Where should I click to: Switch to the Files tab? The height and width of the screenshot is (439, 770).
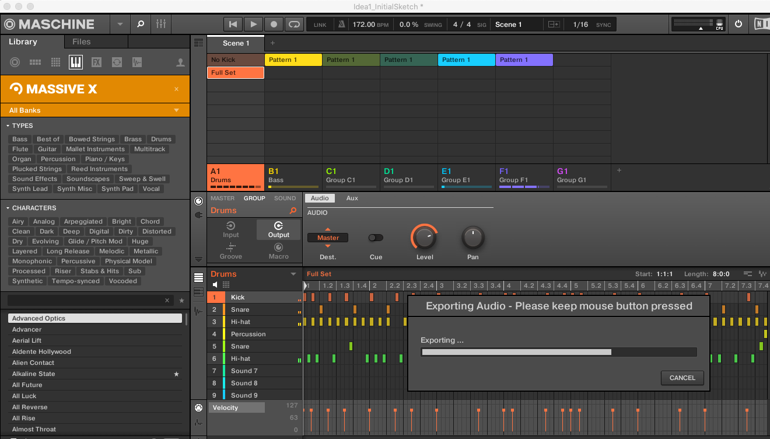(x=82, y=41)
